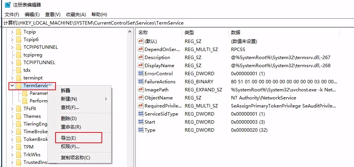This screenshot has width=354, height=167.
Task: Click the Themes folder icon
Action: click(x=19, y=116)
